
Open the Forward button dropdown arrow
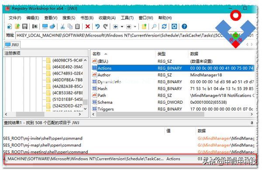[x=135, y=27]
